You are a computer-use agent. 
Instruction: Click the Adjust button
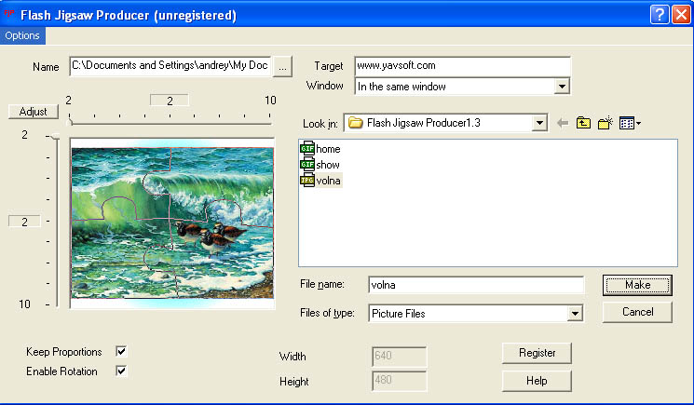click(34, 112)
